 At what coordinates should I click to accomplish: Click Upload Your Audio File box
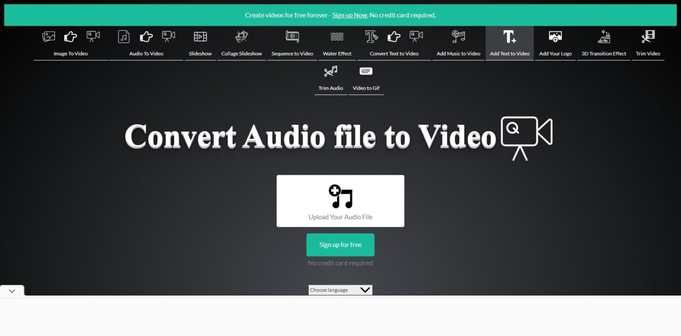tap(340, 201)
